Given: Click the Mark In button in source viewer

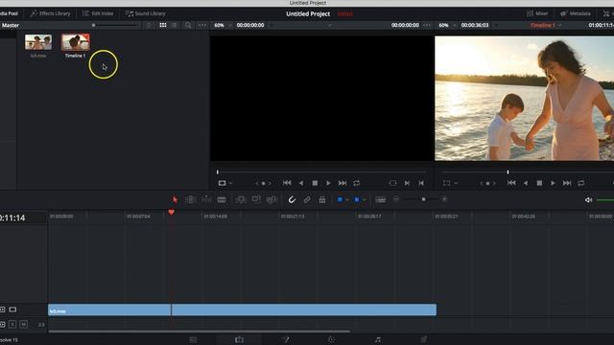Looking at the screenshot, I should coord(407,183).
